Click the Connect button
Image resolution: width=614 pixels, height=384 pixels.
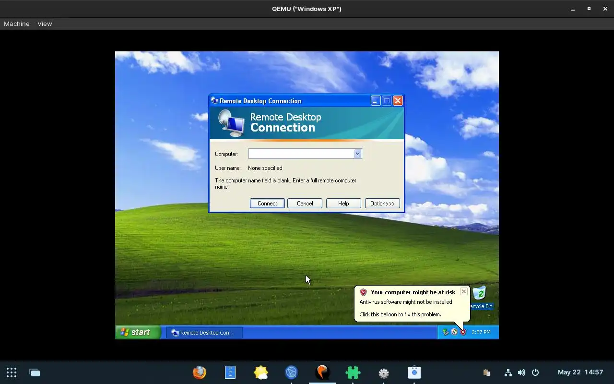point(267,204)
